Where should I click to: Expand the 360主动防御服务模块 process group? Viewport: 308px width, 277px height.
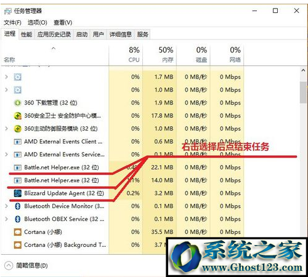pos(6,129)
